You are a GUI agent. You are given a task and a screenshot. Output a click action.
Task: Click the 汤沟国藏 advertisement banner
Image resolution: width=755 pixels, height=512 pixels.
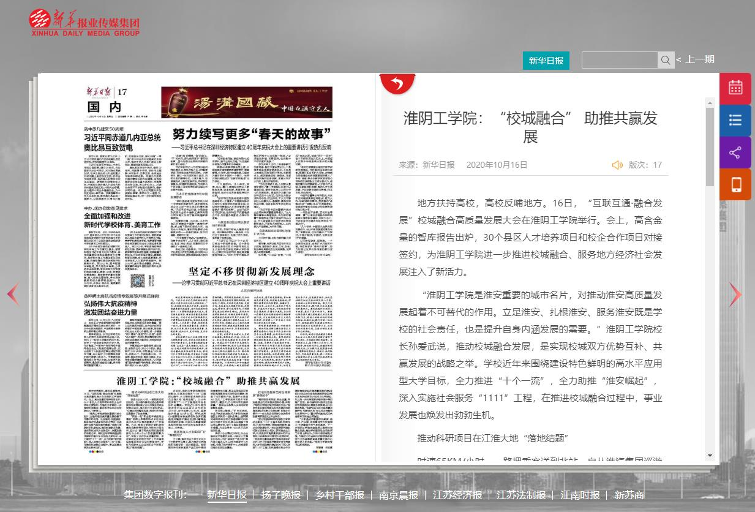tap(247, 102)
